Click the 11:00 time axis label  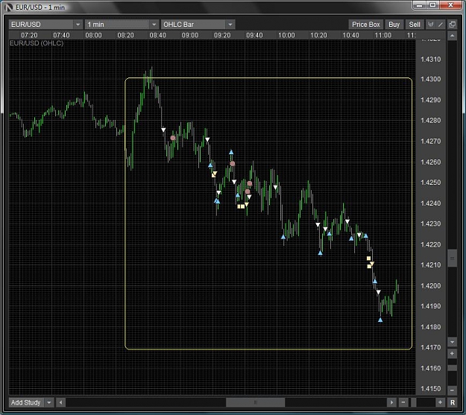pos(382,35)
